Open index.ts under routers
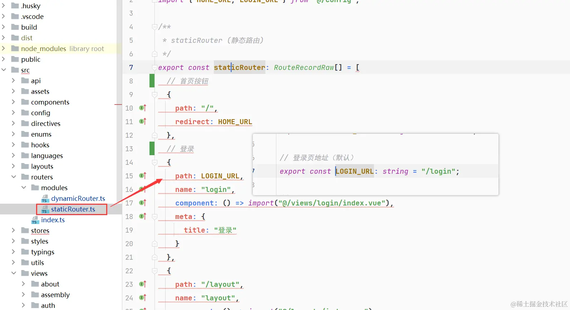Viewport: 570px width, 310px height. 53,220
